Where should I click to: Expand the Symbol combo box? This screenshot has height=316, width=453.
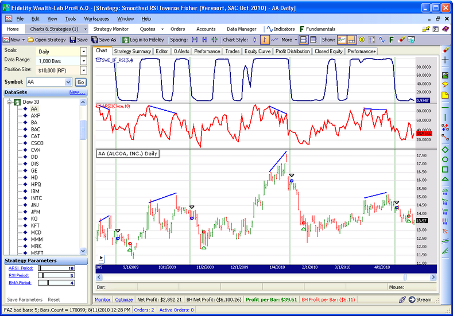click(x=69, y=82)
